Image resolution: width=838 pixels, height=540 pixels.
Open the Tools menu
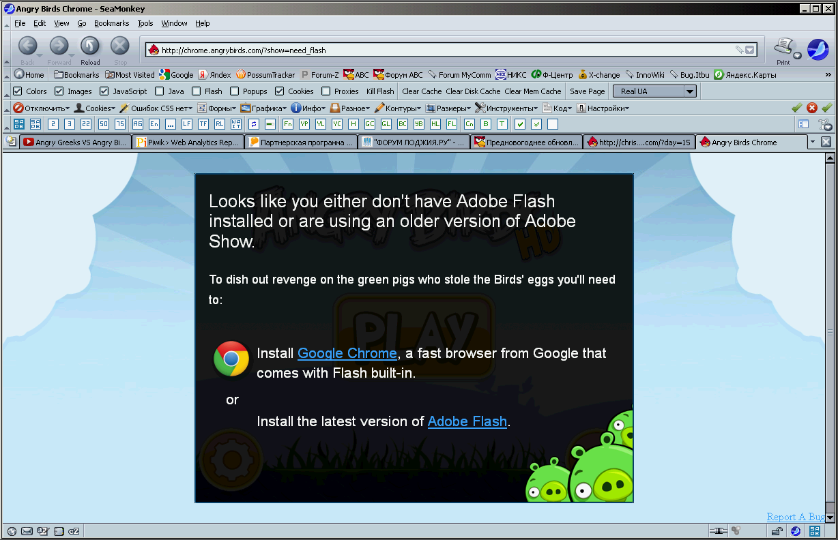[x=145, y=23]
